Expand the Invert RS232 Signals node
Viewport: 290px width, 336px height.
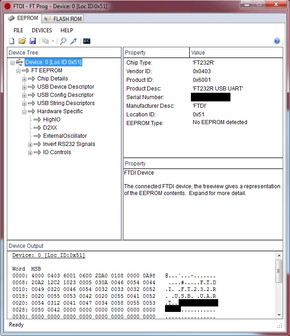coord(30,145)
